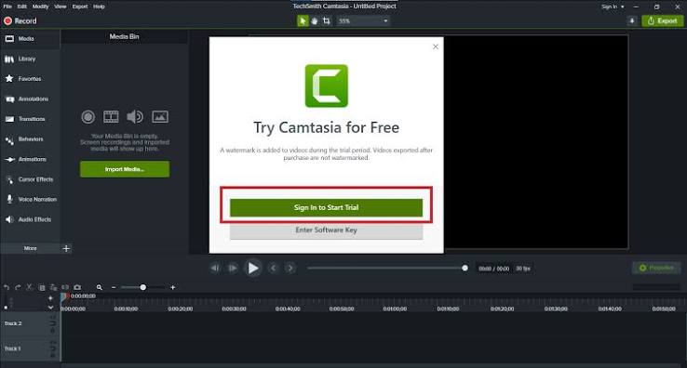
Task: Click the Copy icon in timeline toolbar
Action: (42, 288)
